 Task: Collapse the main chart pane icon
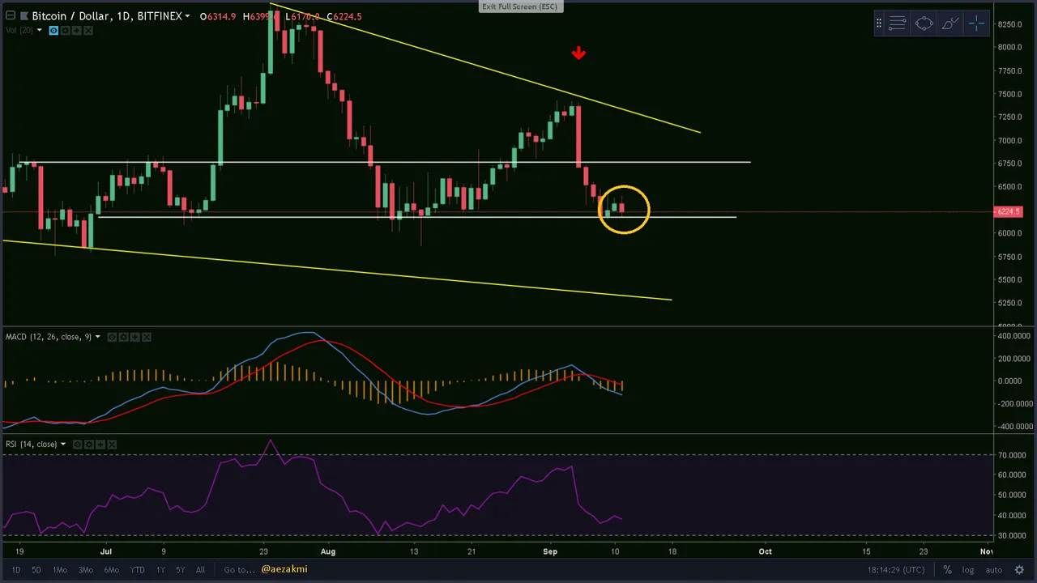10,16
